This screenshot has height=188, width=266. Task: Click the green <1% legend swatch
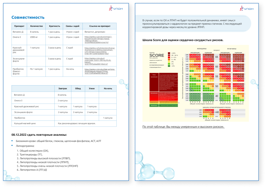coord(169,65)
